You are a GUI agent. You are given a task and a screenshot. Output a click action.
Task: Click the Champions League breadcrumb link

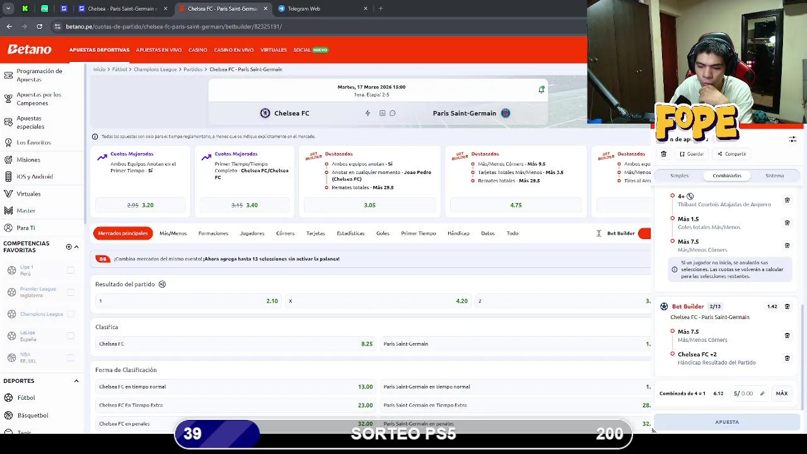coord(155,69)
